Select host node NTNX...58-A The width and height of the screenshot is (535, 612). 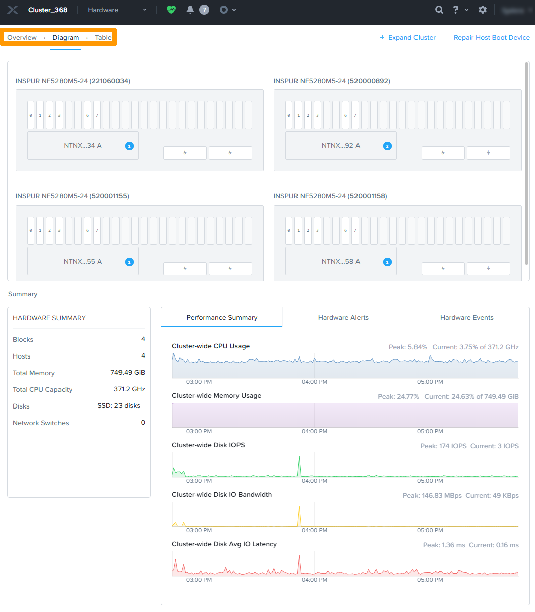coord(341,261)
